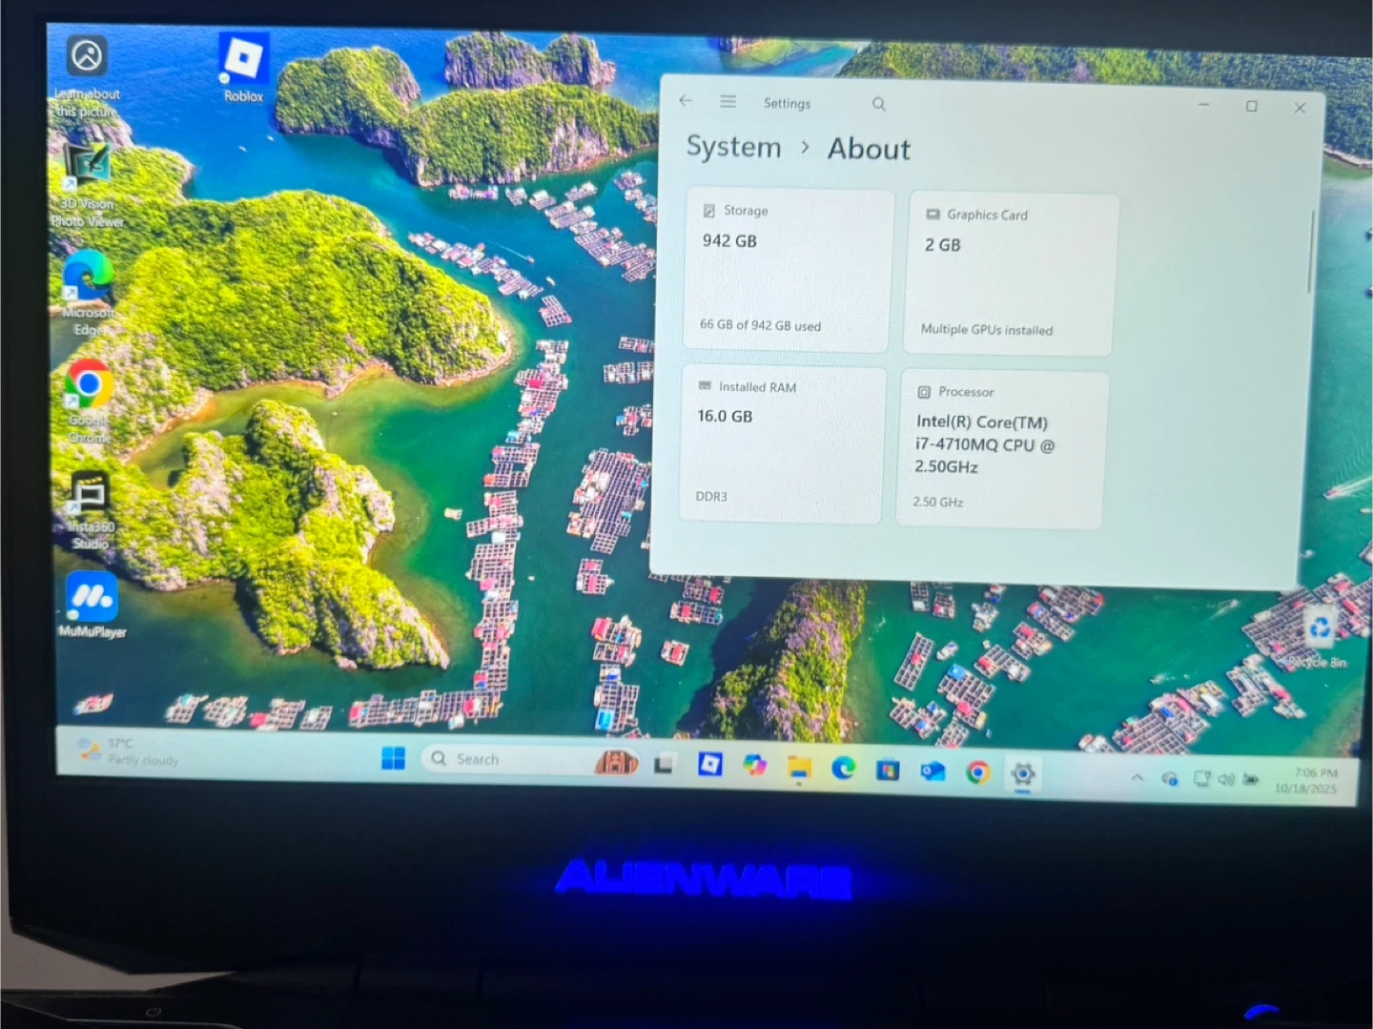The height and width of the screenshot is (1029, 1373).
Task: Launch Microsoft Store from the taskbar
Action: tap(888, 770)
